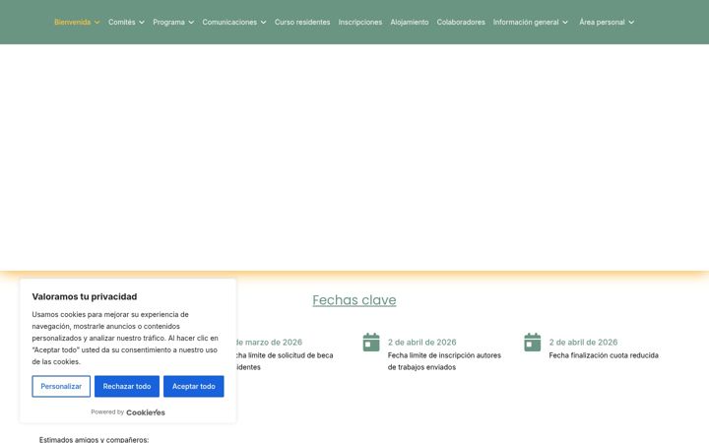Click 'Estimados amigos y compañeros' text

94,439
